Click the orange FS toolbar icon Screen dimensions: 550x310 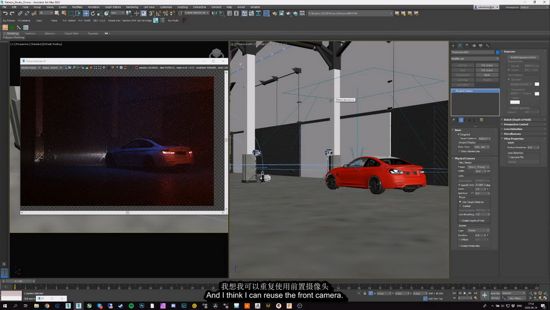pos(5,28)
